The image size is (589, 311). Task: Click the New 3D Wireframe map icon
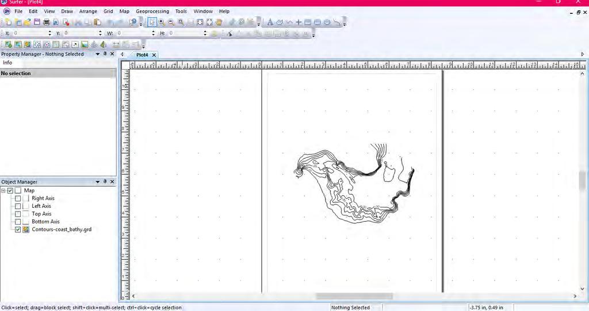[94, 45]
